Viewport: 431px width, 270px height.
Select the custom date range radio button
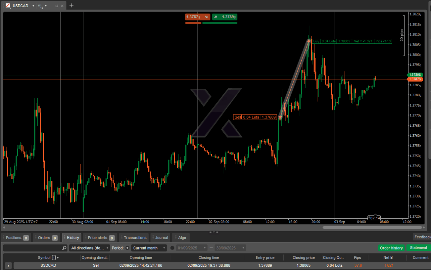[172, 248]
